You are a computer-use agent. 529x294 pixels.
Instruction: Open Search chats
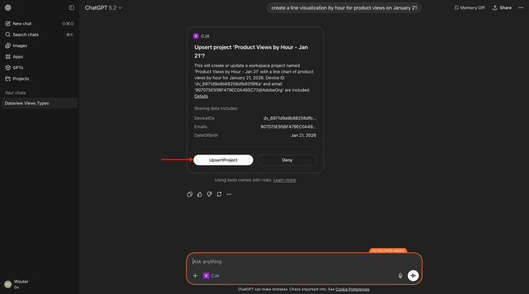coord(39,35)
